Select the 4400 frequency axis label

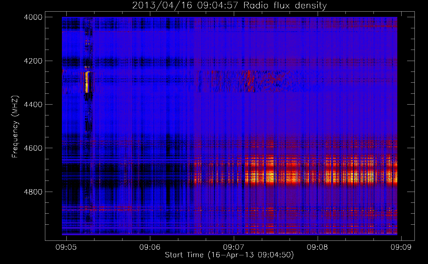(33, 105)
